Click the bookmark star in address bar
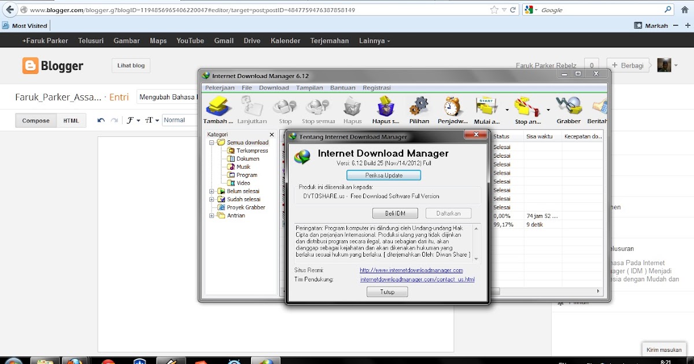 coord(494,10)
